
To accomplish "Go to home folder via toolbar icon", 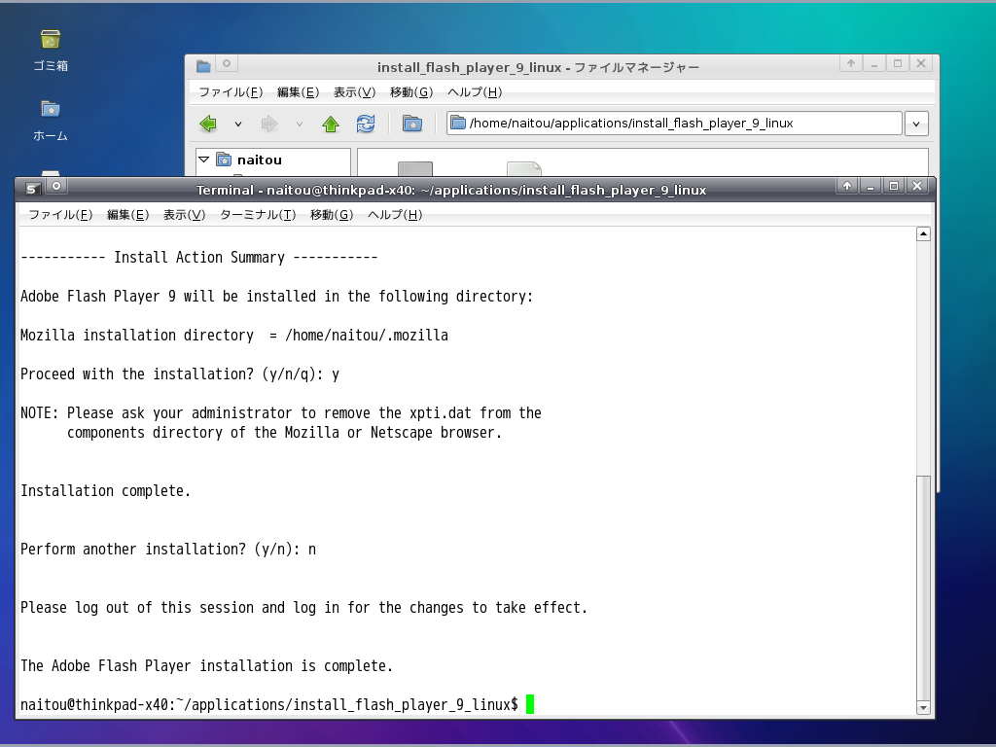I will point(412,124).
